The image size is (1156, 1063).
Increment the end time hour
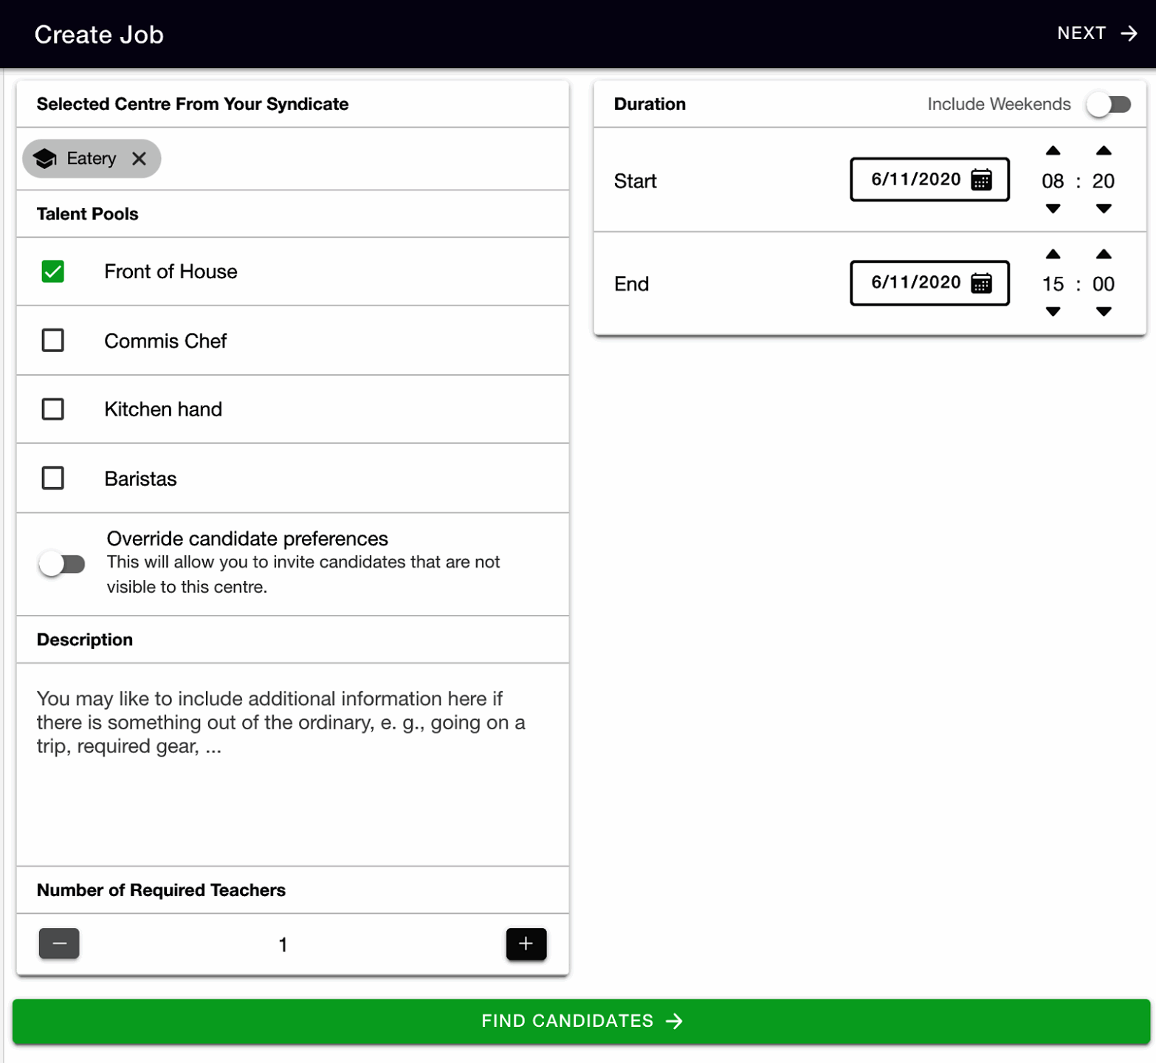click(x=1053, y=254)
